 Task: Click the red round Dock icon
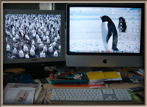[x=109, y=51]
